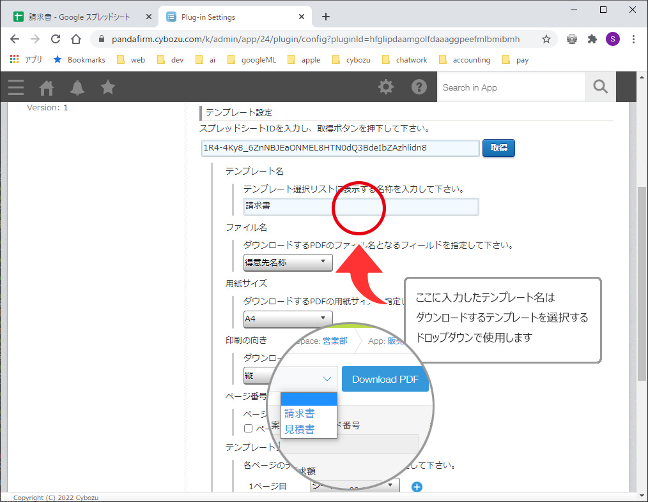Select the Plug-in Settings browser tab
Viewport: 648px width, 502px height.
[x=233, y=17]
